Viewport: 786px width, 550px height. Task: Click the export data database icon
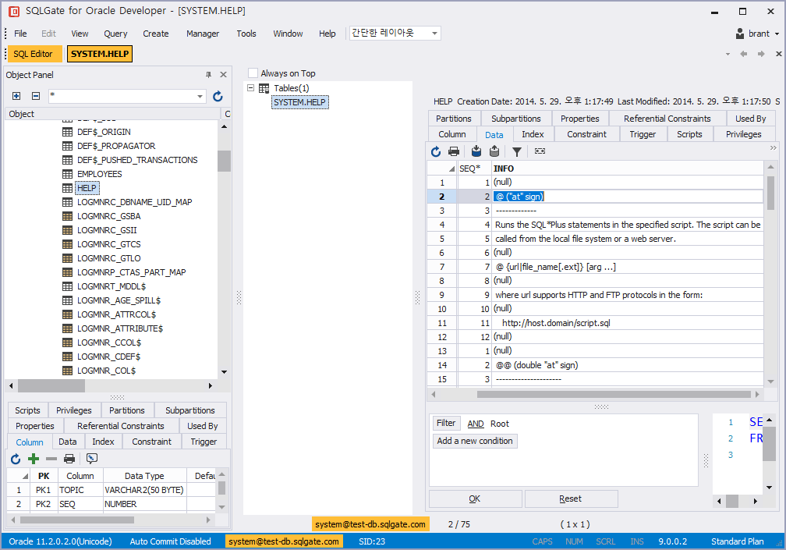click(494, 151)
